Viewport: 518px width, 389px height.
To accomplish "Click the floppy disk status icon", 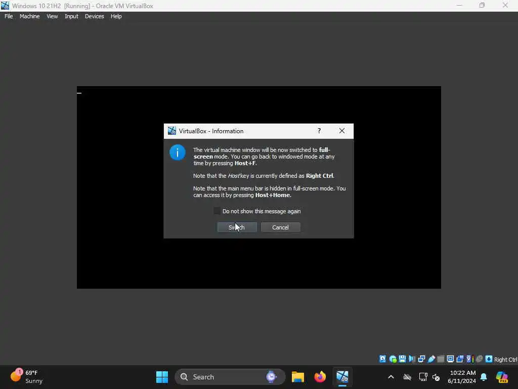I will [x=402, y=359].
